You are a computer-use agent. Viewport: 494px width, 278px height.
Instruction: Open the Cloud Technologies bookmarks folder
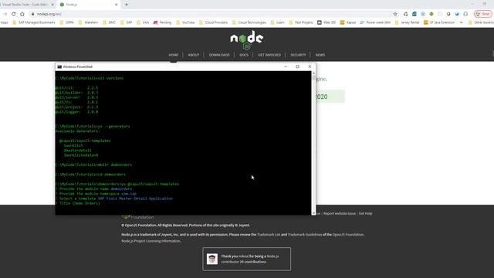click(249, 22)
